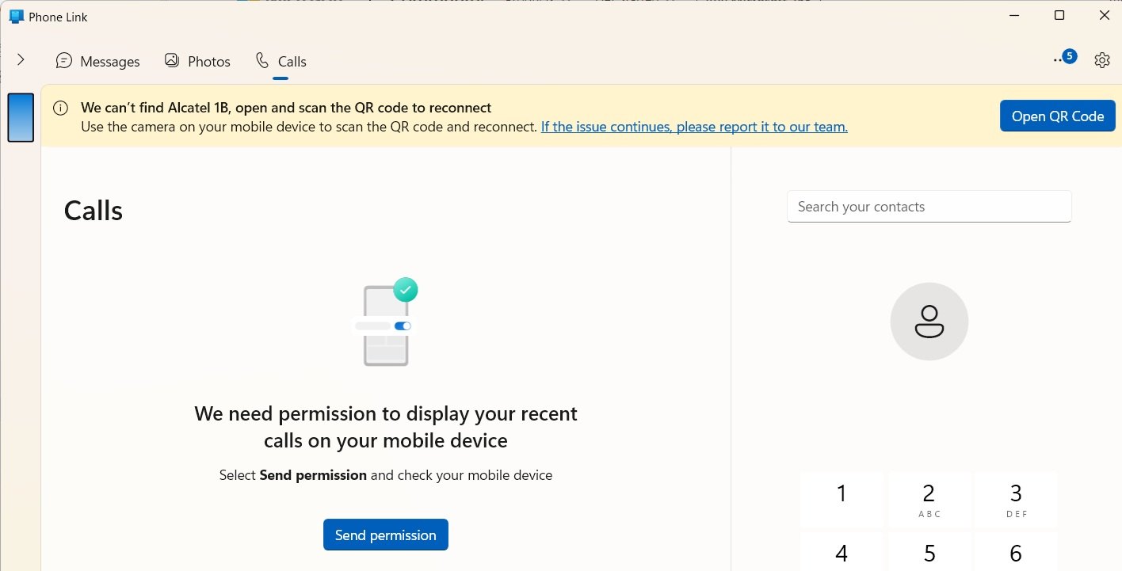Click the Calls handset icon
1122x571 pixels.
(x=261, y=60)
